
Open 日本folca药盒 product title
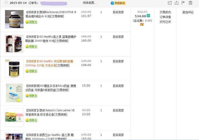point(51,88)
